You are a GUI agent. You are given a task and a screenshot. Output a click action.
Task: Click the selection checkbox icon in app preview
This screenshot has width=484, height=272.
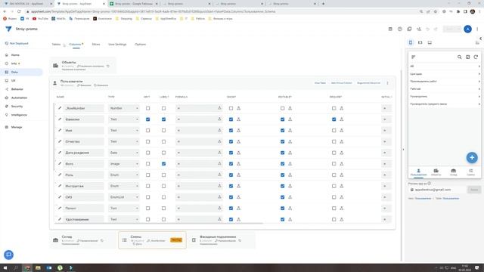467,57
